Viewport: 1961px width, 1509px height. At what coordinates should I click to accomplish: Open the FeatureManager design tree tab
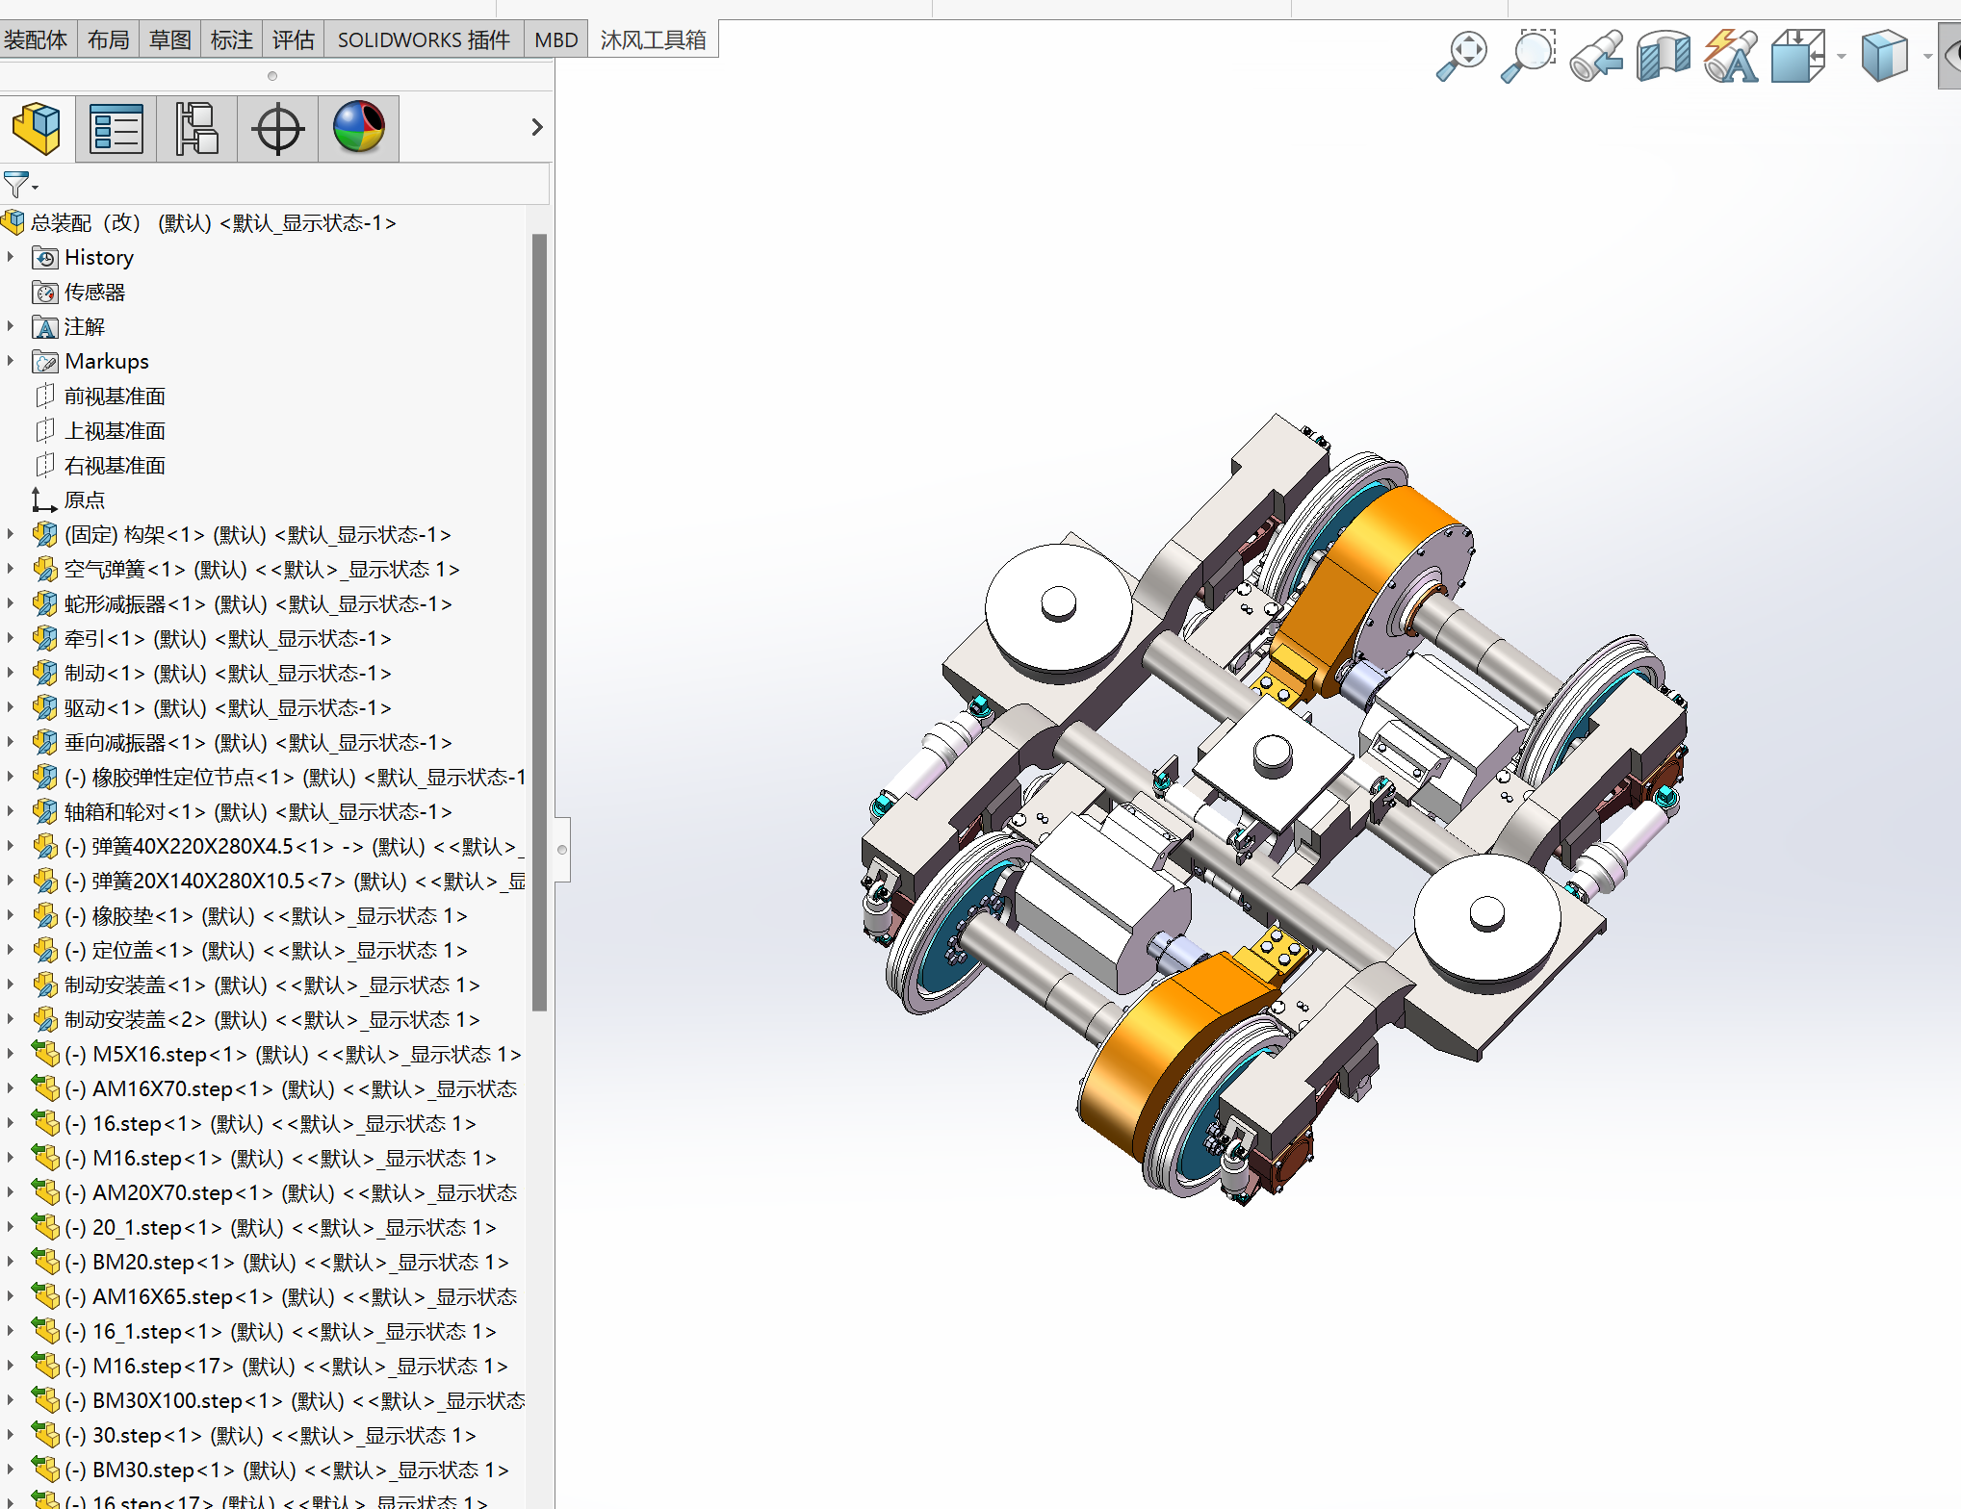[37, 129]
